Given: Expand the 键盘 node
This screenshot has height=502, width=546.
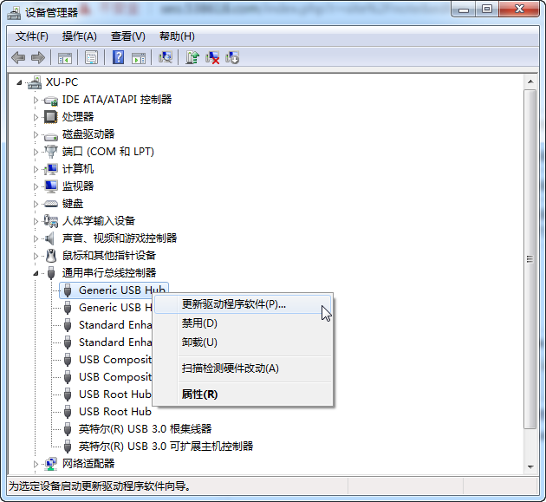Looking at the screenshot, I should pos(36,204).
